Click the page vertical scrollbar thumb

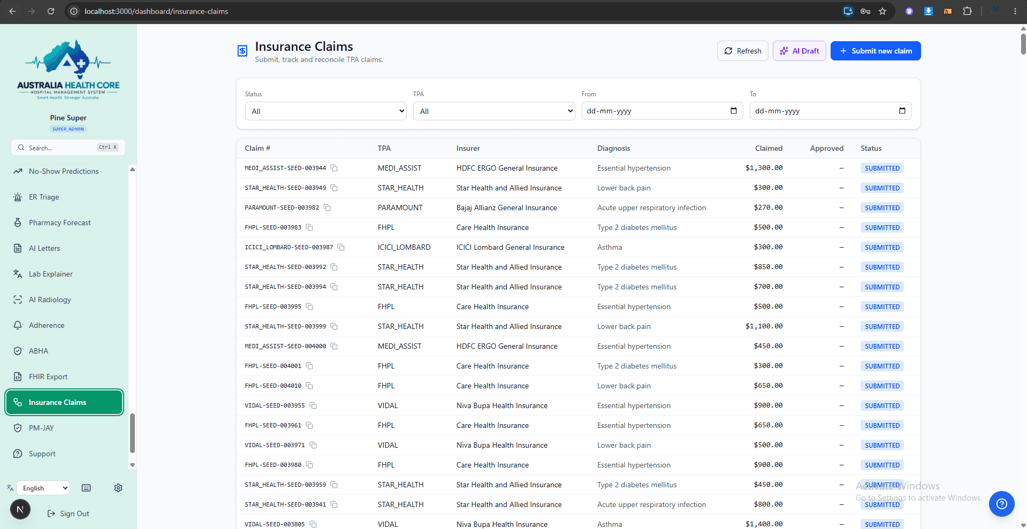pos(1023,43)
